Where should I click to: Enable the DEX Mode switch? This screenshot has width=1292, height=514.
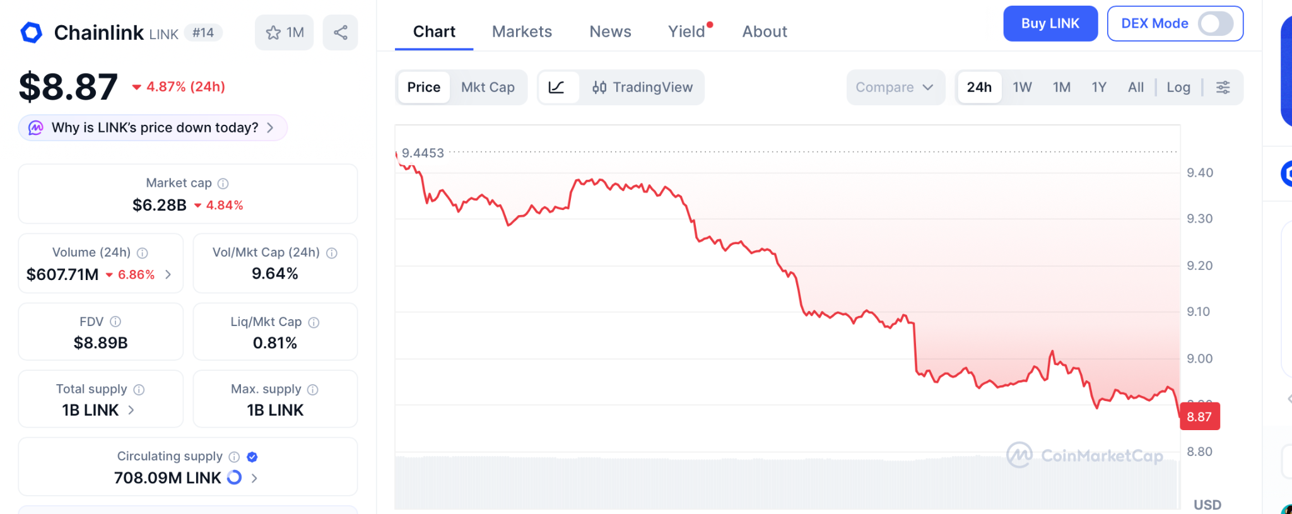coord(1216,24)
